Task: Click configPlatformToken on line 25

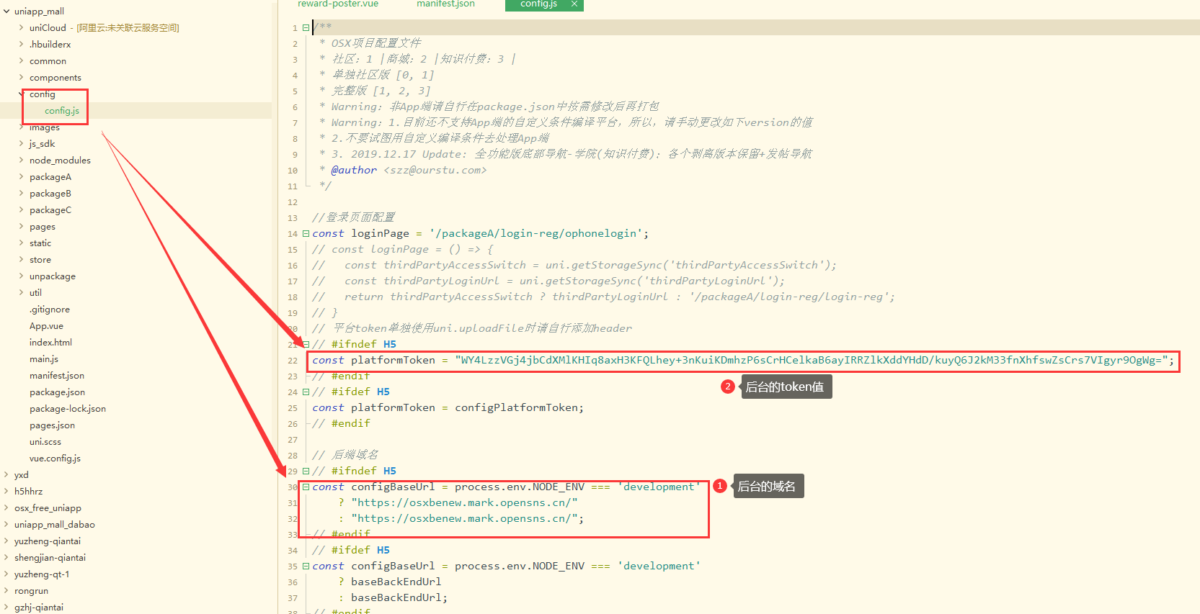Action: click(516, 408)
